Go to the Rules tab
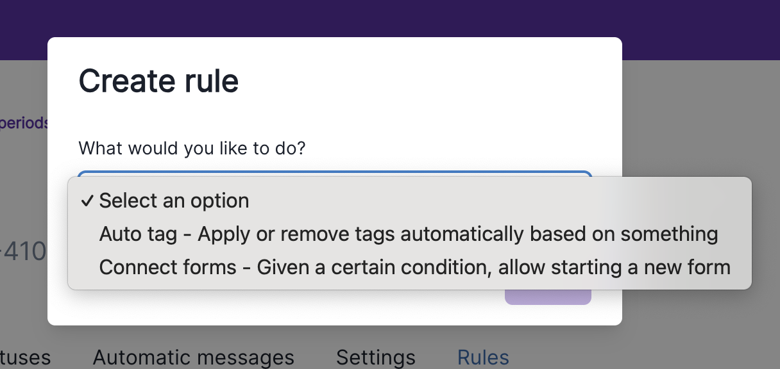This screenshot has height=369, width=780. click(483, 357)
